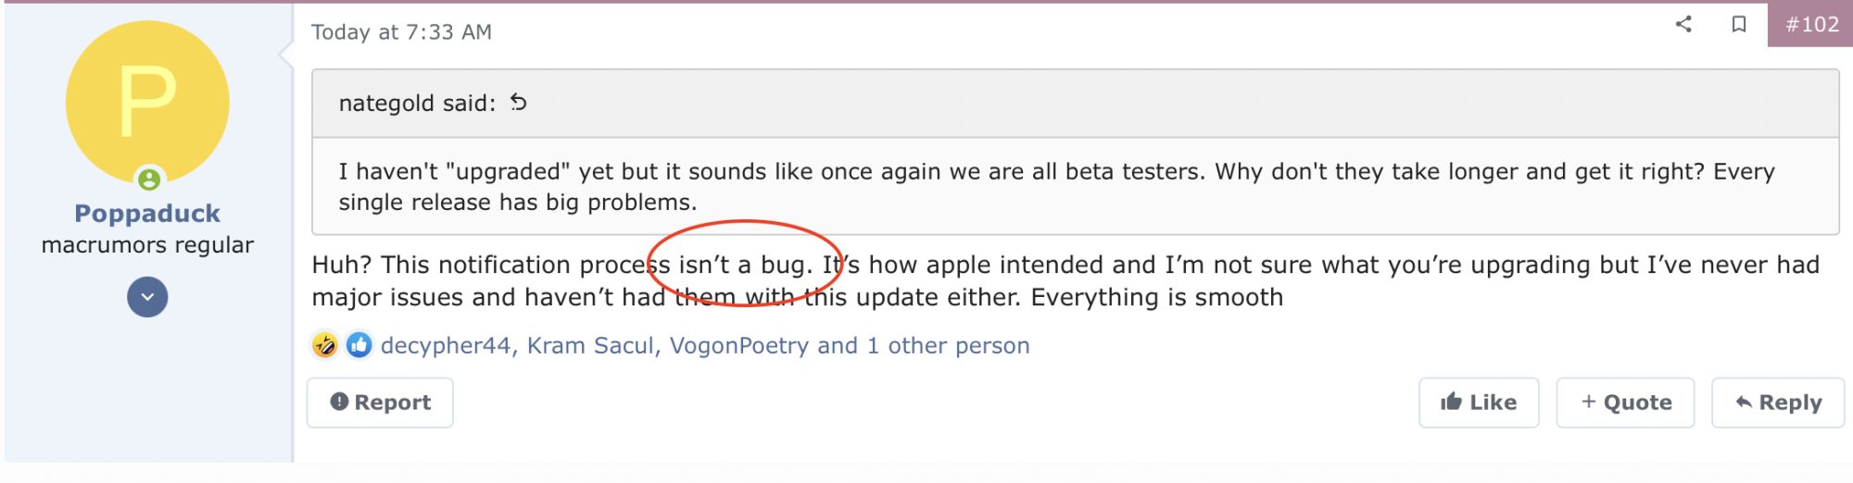Viewport: 1853px width, 483px height.
Task: Show the 1 other person reacting
Action: coord(948,346)
